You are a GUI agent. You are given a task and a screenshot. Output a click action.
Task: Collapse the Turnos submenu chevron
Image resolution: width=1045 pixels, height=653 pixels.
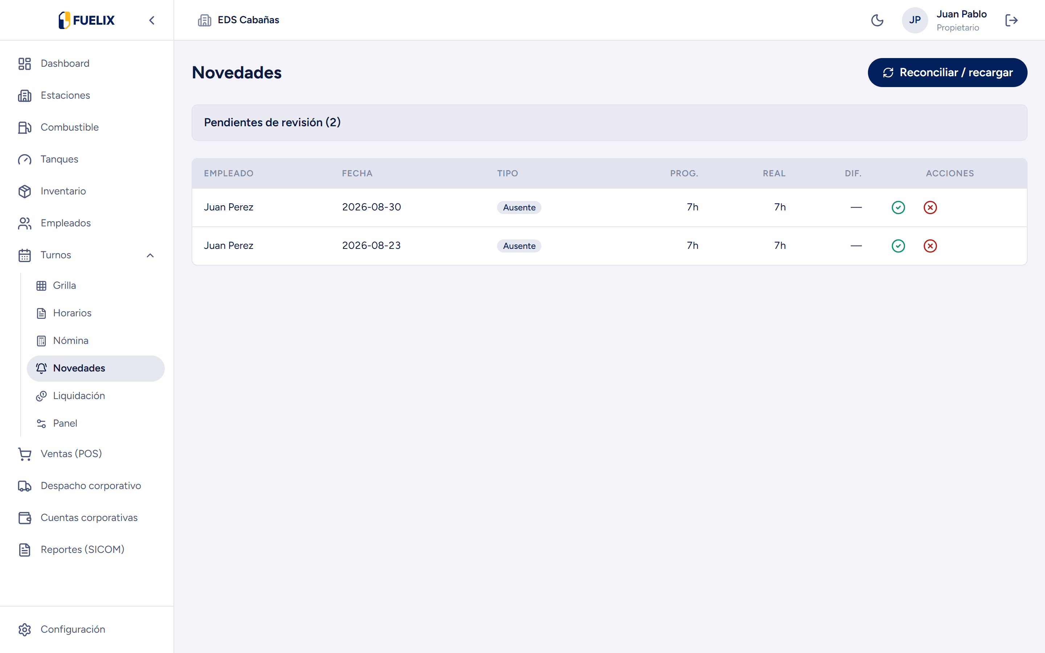150,255
